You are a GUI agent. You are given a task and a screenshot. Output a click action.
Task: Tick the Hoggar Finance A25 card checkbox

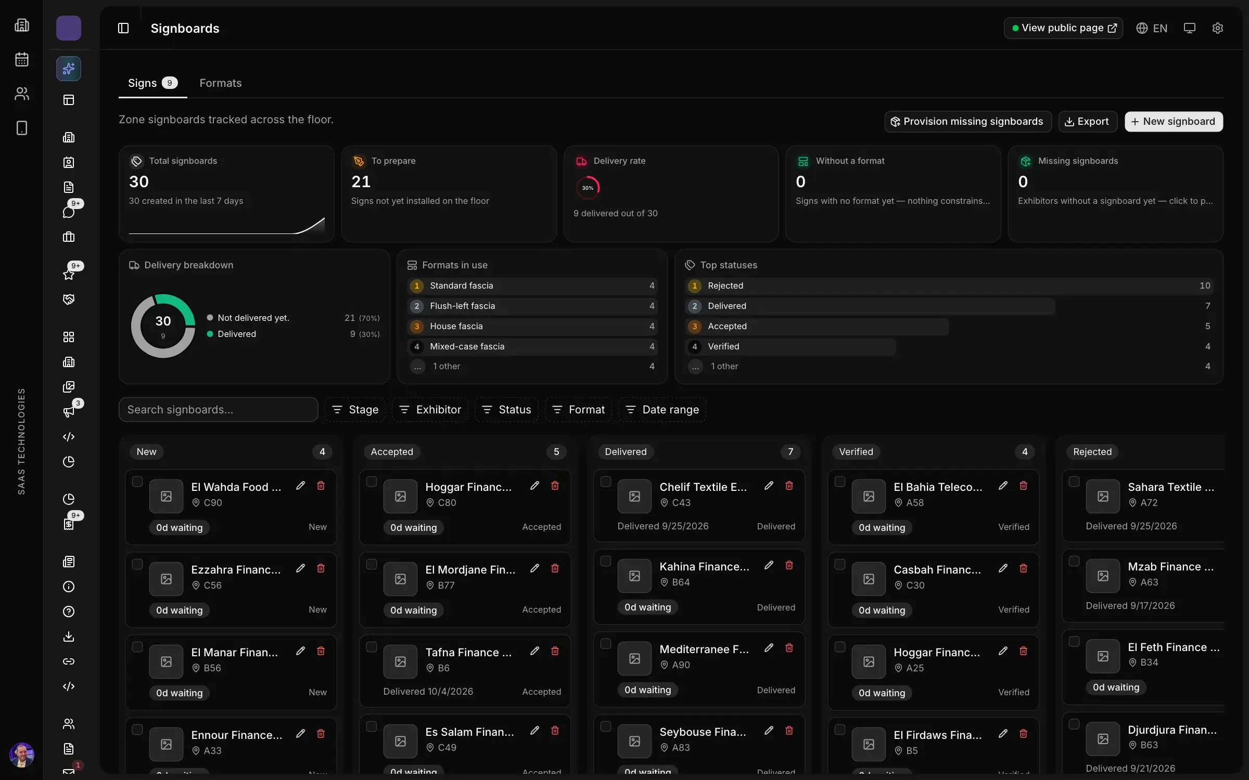point(840,647)
